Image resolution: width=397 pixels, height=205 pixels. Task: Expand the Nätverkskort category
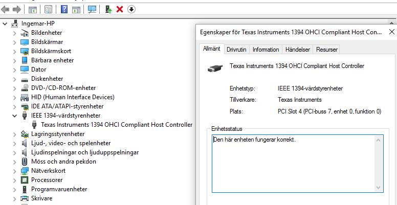[x=15, y=171]
